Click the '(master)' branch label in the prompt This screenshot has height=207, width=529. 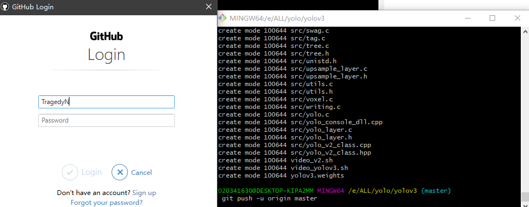point(436,191)
